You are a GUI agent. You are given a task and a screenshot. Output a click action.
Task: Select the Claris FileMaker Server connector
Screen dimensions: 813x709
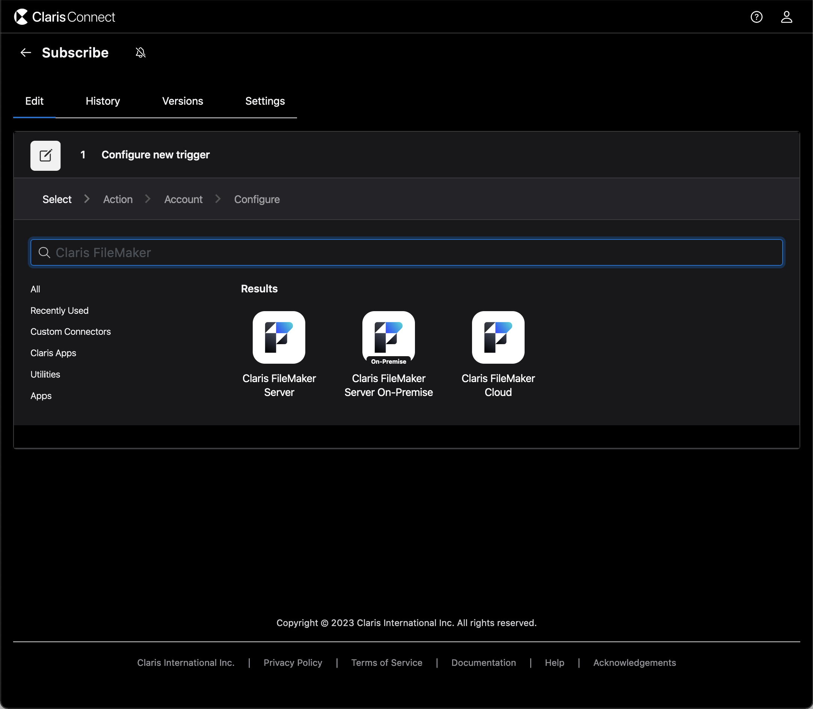point(279,337)
